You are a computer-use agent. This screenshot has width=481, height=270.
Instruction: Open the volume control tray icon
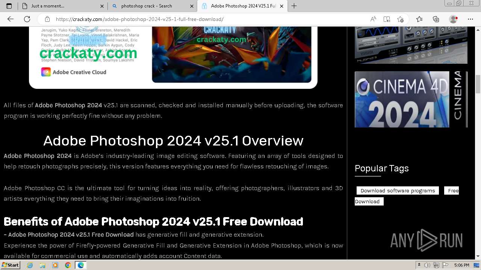click(x=428, y=265)
